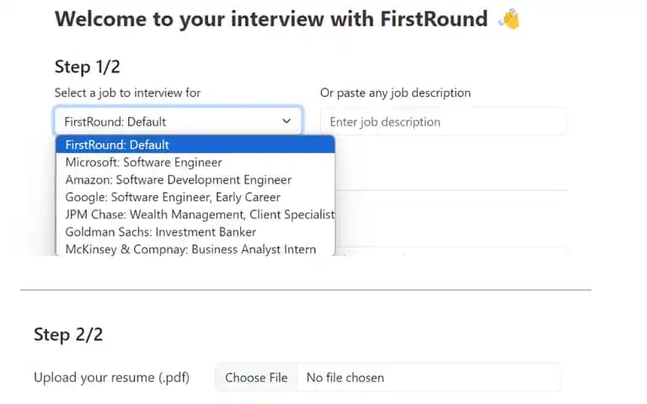Click the Select a job to interview for label
647x404 pixels.
point(127,93)
